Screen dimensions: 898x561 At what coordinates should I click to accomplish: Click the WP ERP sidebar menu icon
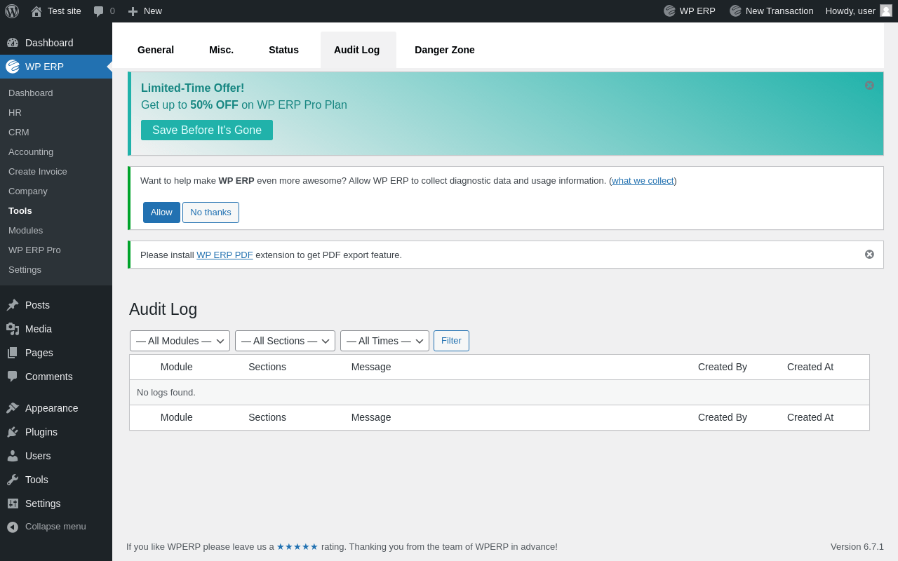[x=13, y=67]
